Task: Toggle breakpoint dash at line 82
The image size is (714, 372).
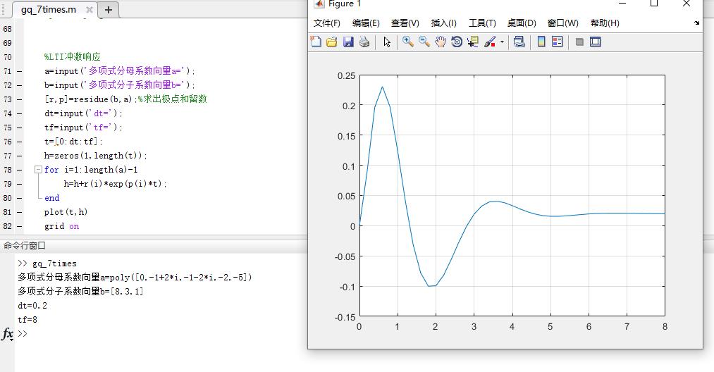Action: (x=20, y=227)
